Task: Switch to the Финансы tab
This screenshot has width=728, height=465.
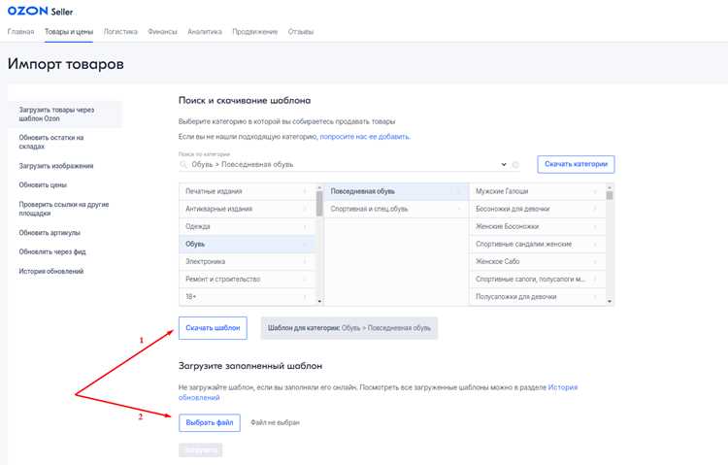Action: pyautogui.click(x=162, y=32)
